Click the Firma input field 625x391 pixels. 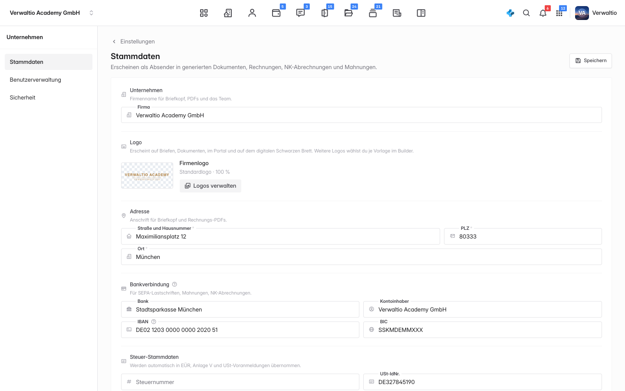[x=362, y=115]
